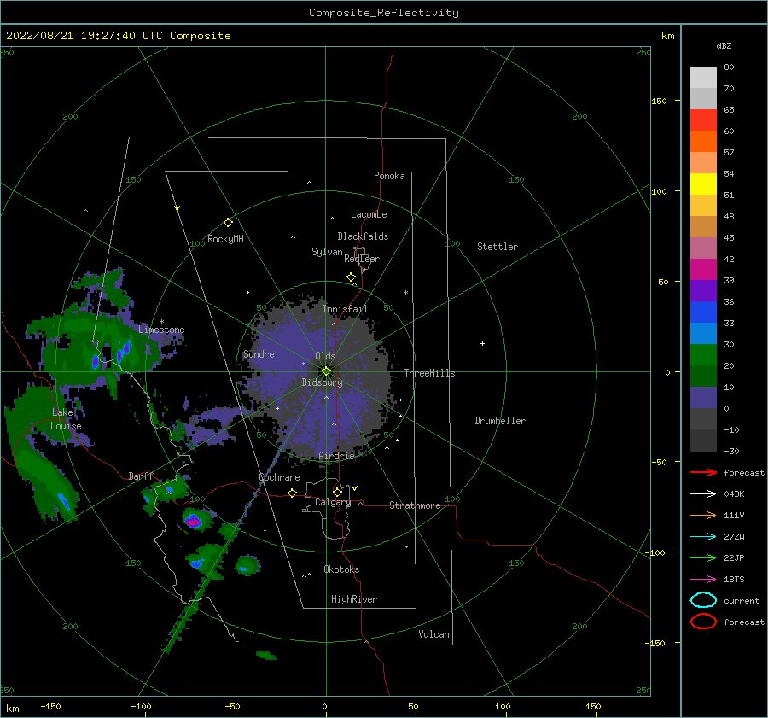Select the Calgary label
768x718 pixels.
(333, 502)
